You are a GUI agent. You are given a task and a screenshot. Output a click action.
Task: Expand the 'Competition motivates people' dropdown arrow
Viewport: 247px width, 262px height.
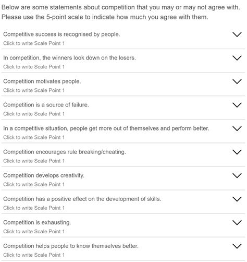pyautogui.click(x=237, y=81)
